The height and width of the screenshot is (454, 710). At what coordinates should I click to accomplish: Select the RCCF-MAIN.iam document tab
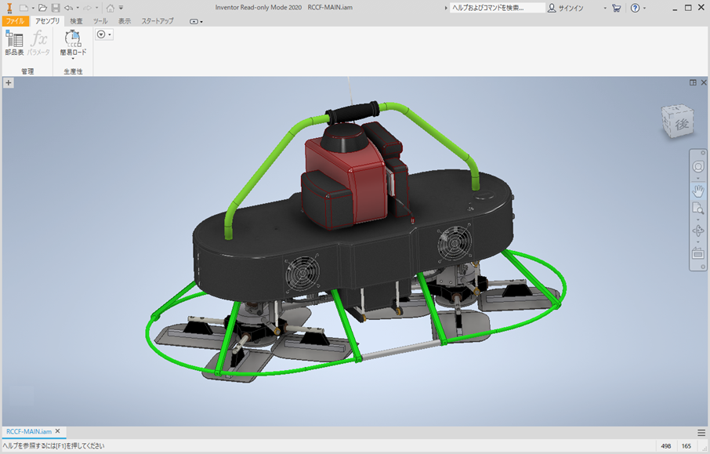(x=29, y=431)
